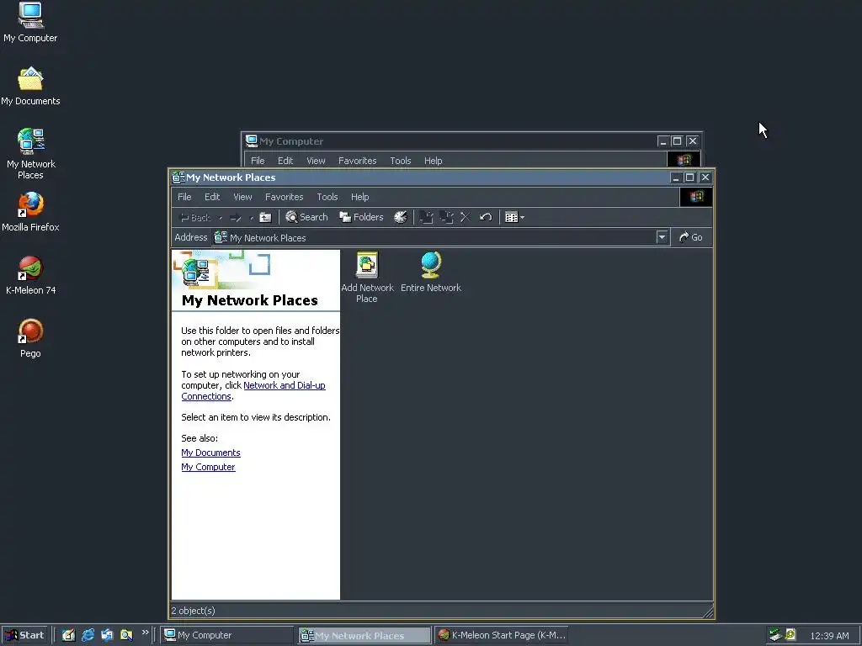The width and height of the screenshot is (862, 646).
Task: Launch Internet Explorer from quick launch
Action: click(88, 635)
